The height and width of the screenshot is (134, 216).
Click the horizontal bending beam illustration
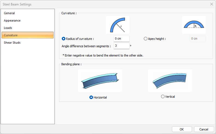click(100, 81)
